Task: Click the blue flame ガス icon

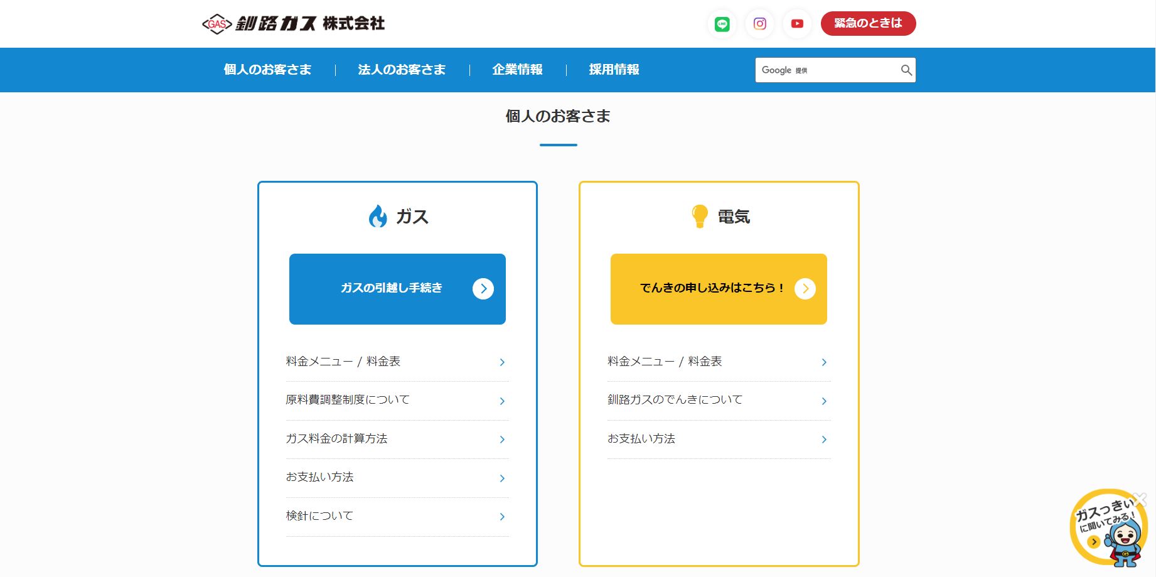Action: [x=378, y=216]
